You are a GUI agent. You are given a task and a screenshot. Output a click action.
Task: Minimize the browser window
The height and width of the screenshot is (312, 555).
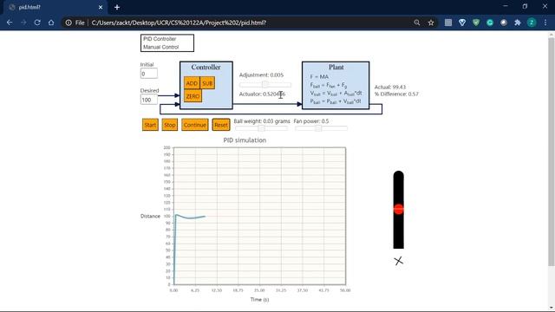(505, 6)
